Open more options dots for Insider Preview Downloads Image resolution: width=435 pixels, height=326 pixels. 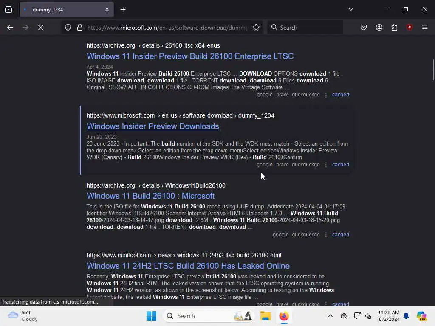point(326,165)
